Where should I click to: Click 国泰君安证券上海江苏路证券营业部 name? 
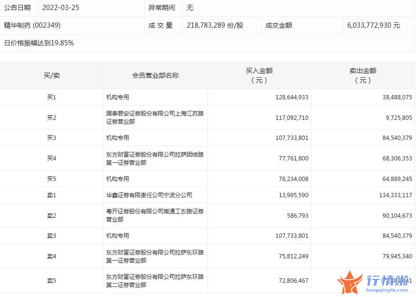pos(155,117)
